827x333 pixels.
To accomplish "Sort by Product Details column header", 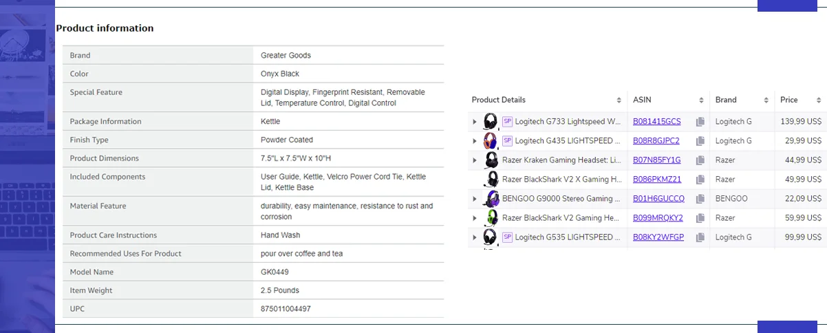I will pos(619,100).
